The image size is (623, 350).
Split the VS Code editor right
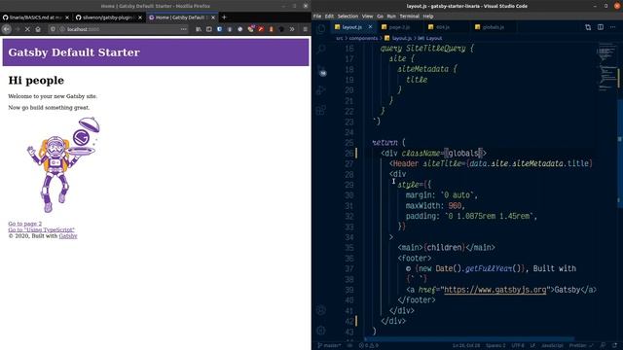(601, 27)
